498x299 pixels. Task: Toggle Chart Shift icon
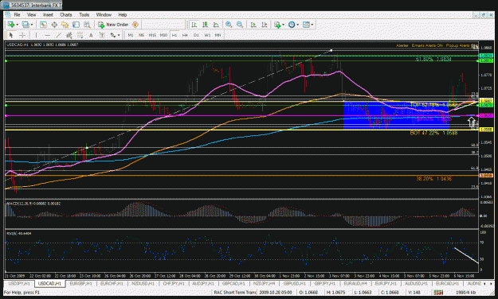point(265,25)
